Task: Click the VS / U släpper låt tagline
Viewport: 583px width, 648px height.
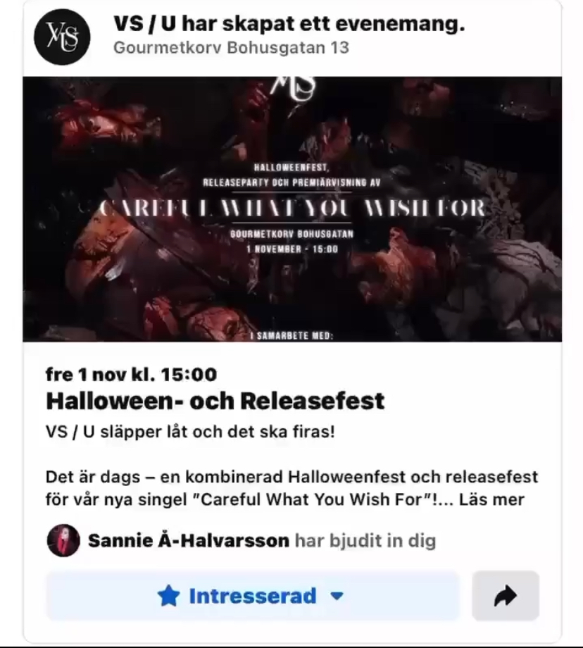Action: [190, 432]
